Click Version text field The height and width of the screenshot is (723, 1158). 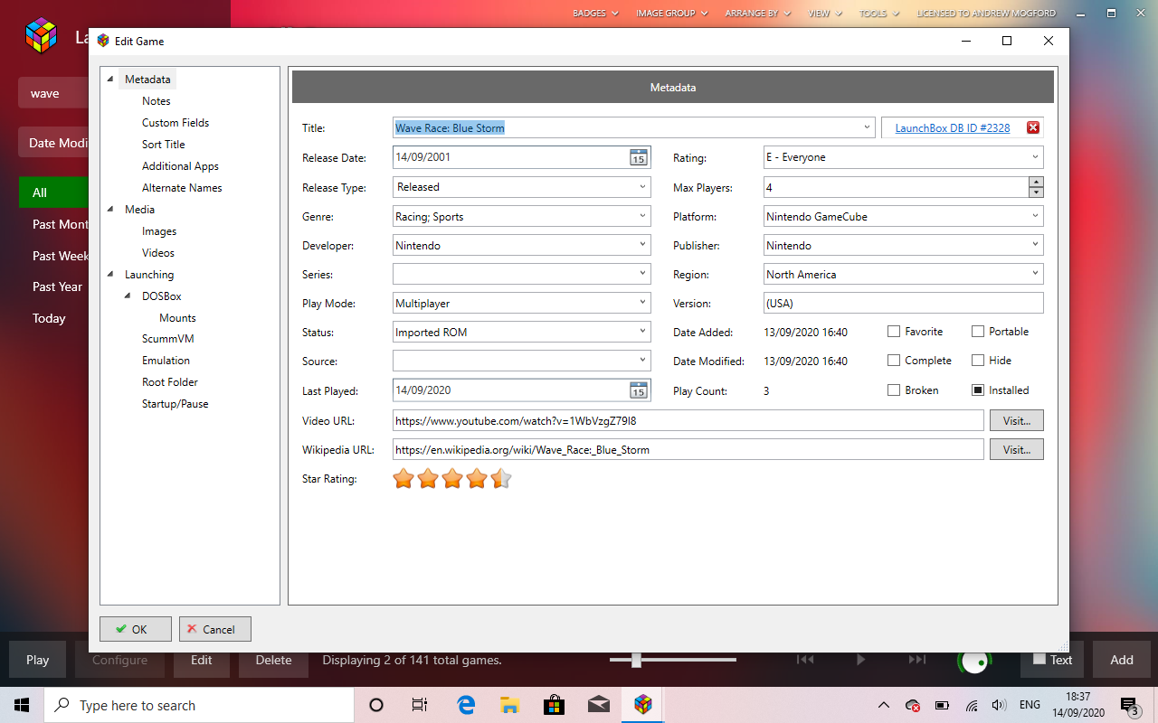point(904,303)
